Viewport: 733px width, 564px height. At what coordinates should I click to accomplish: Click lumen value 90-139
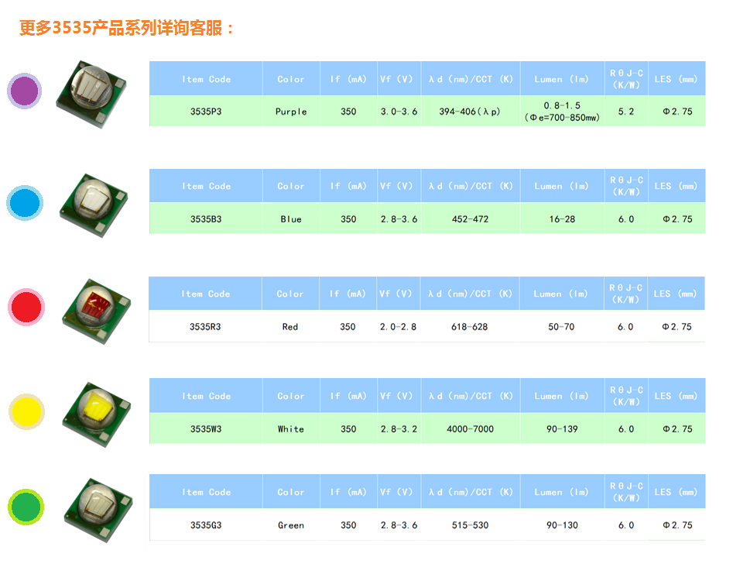562,428
